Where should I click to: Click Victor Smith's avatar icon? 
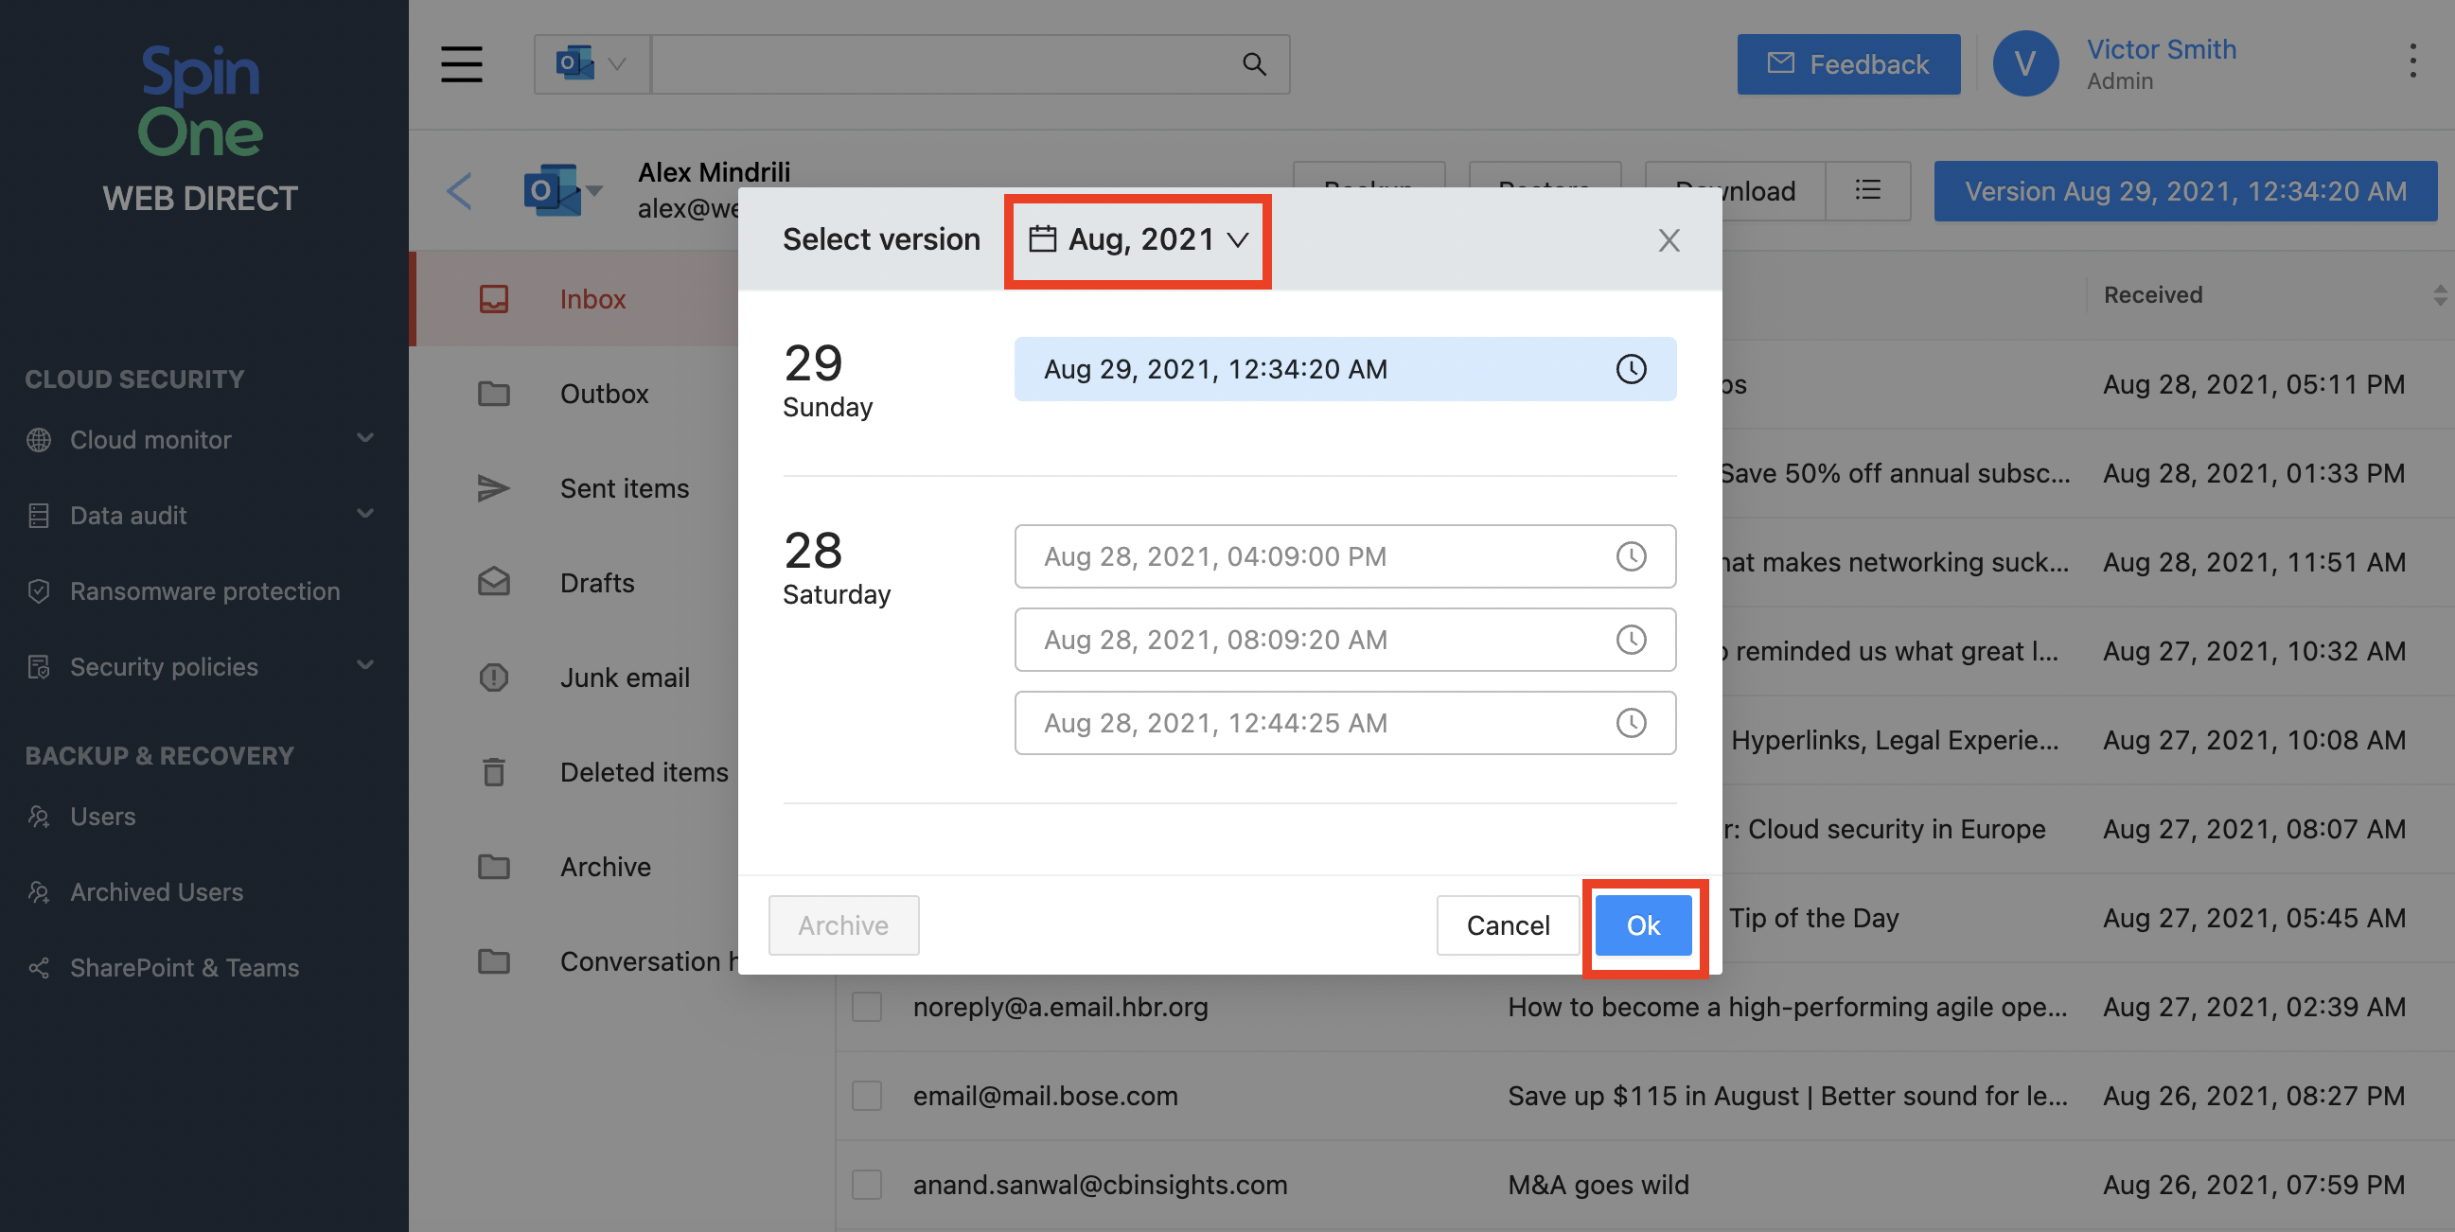pos(2025,63)
